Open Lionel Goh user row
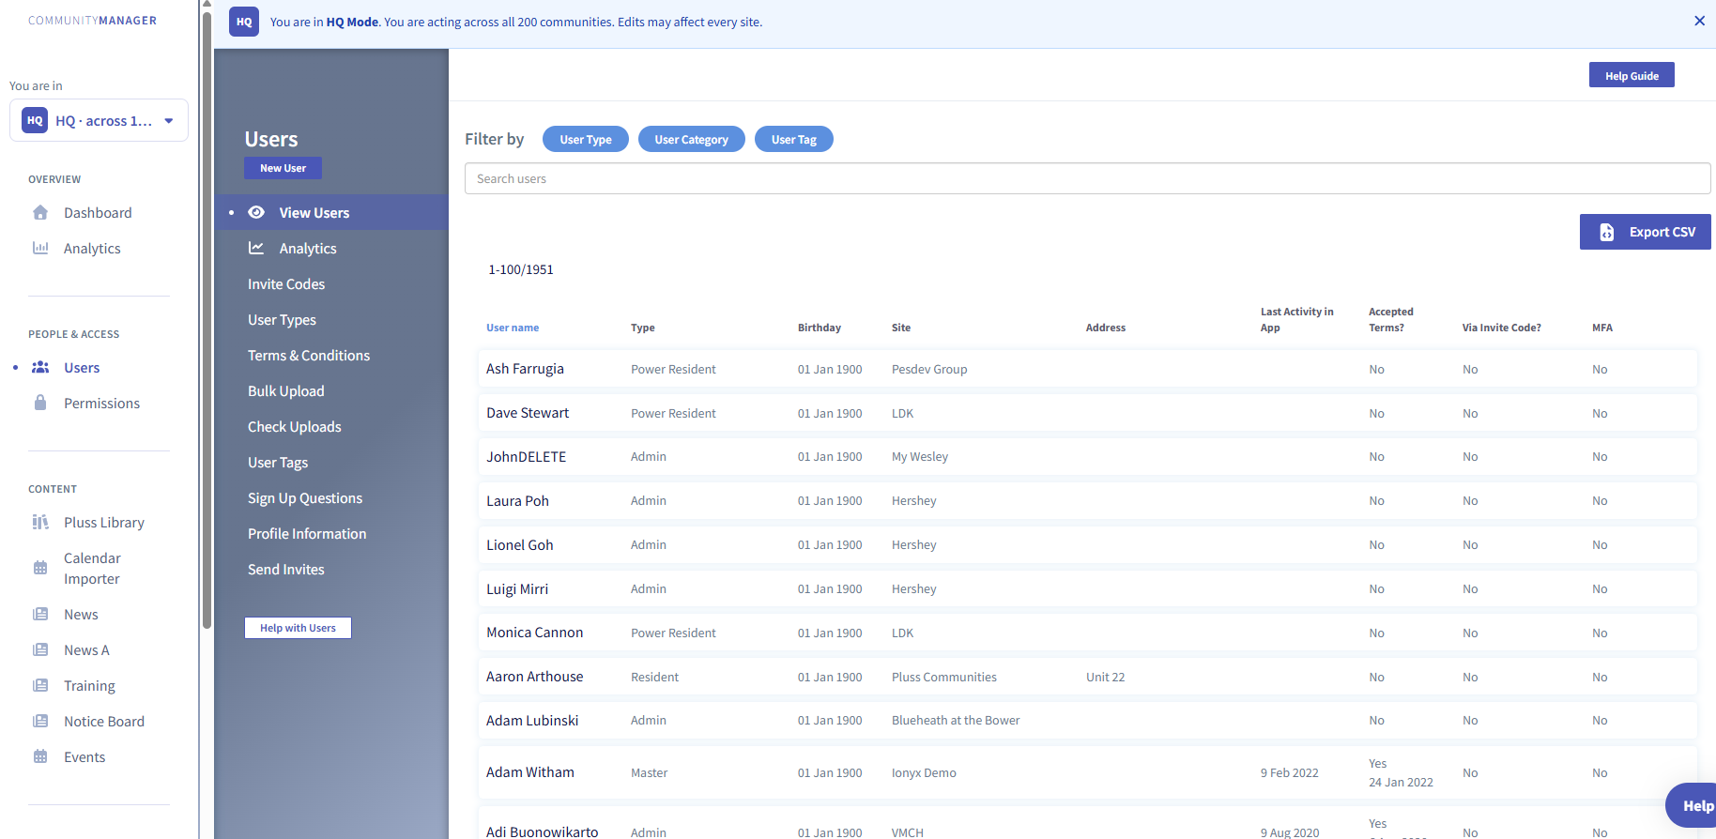 [x=1087, y=544]
